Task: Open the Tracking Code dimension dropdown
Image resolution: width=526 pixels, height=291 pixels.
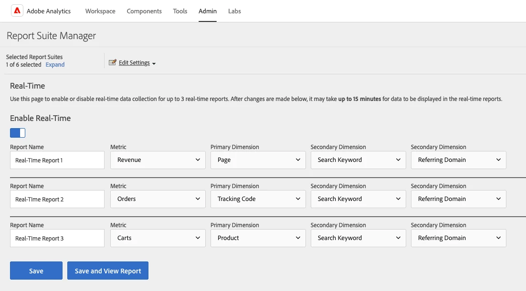Action: pyautogui.click(x=258, y=199)
